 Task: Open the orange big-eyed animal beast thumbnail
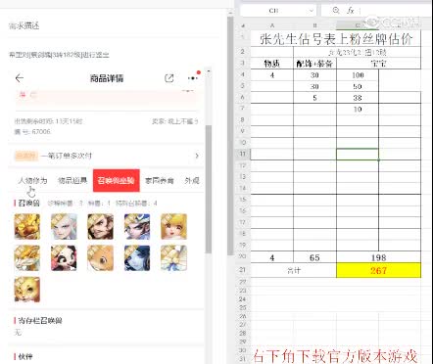point(100,258)
